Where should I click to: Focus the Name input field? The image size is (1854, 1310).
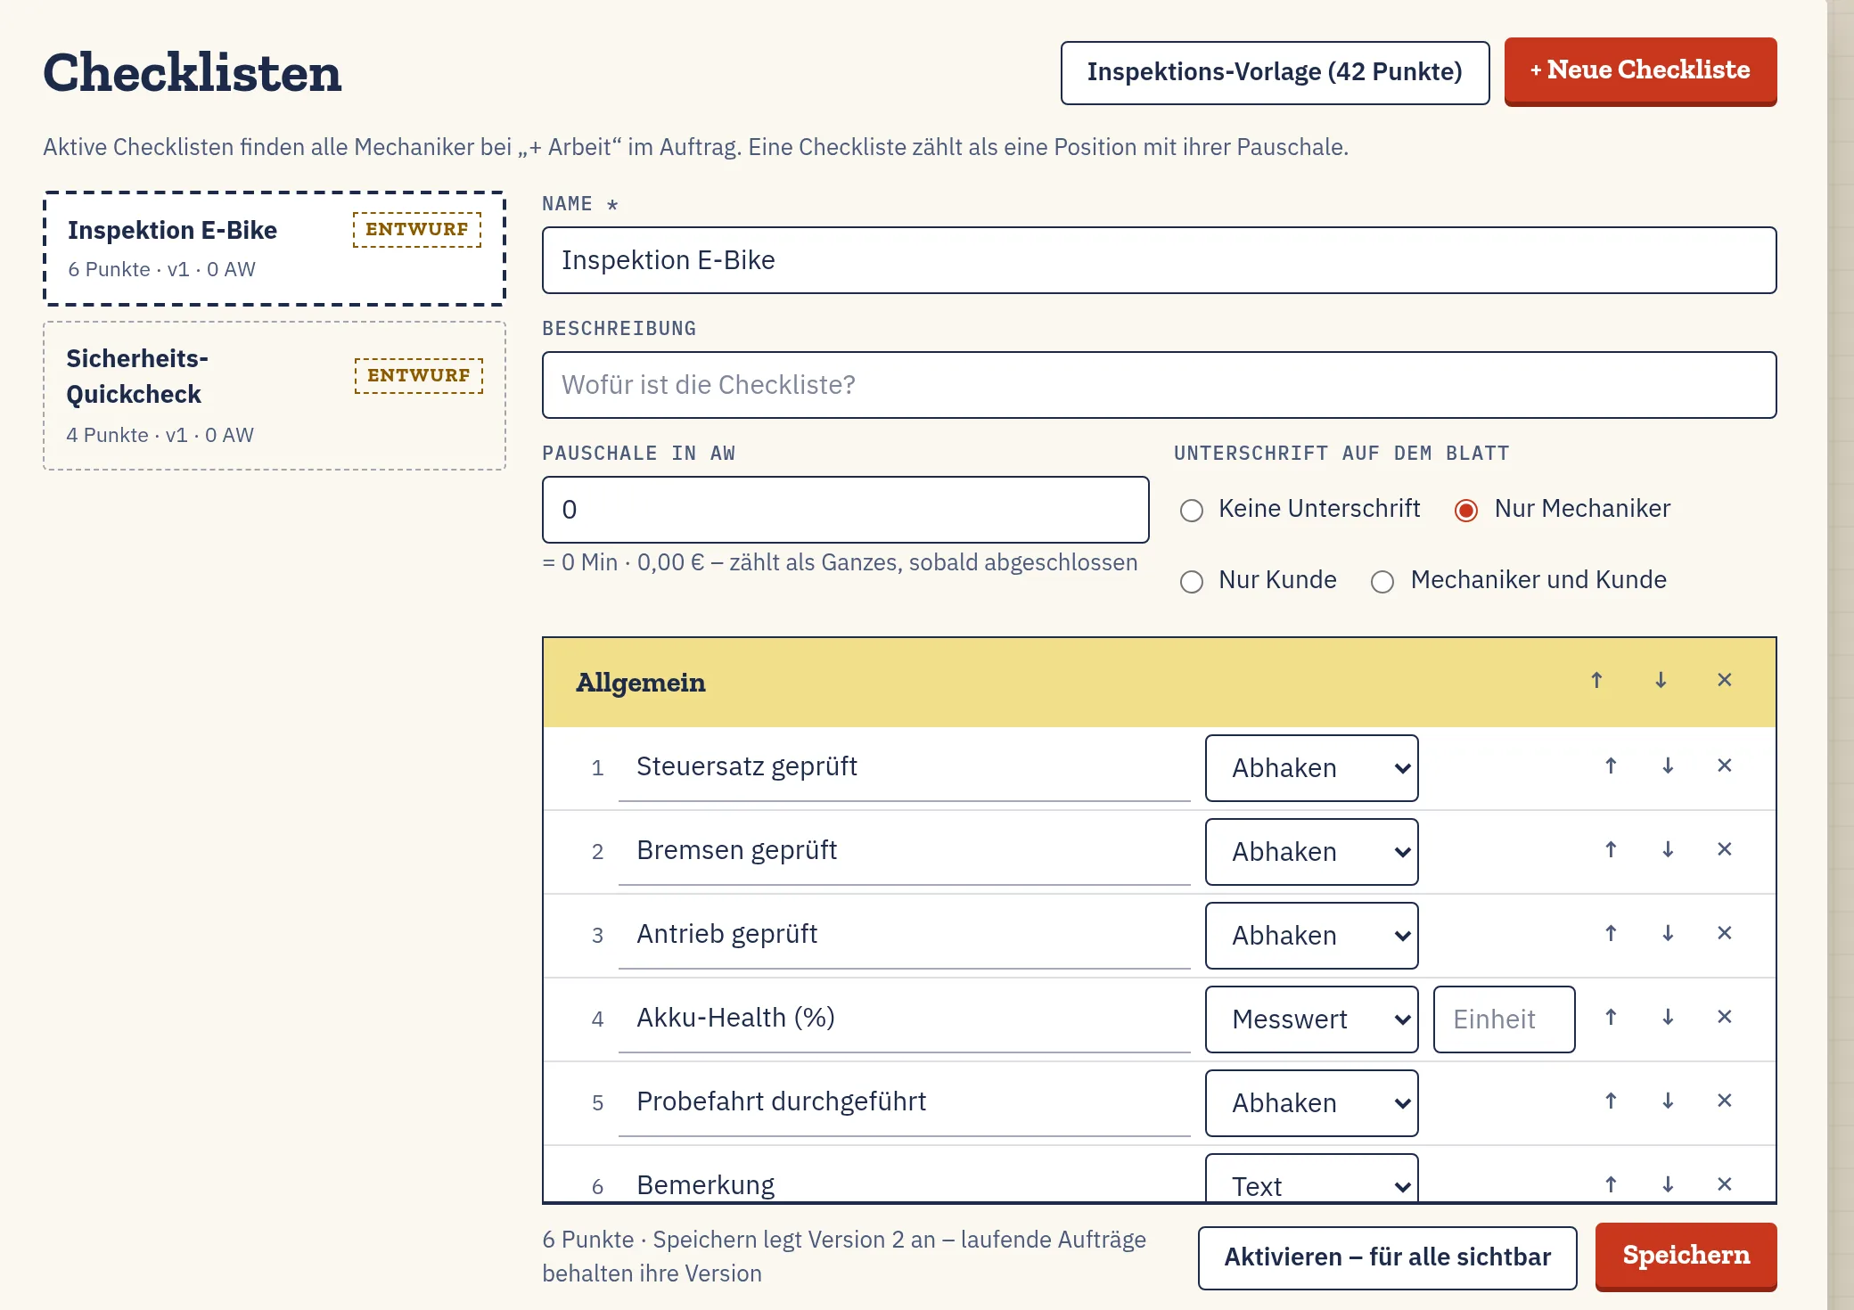pyautogui.click(x=1159, y=260)
